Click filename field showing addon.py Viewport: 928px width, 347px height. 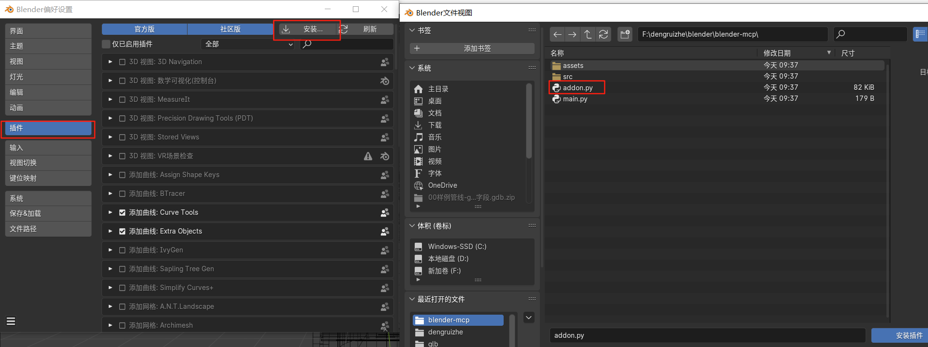[708, 335]
